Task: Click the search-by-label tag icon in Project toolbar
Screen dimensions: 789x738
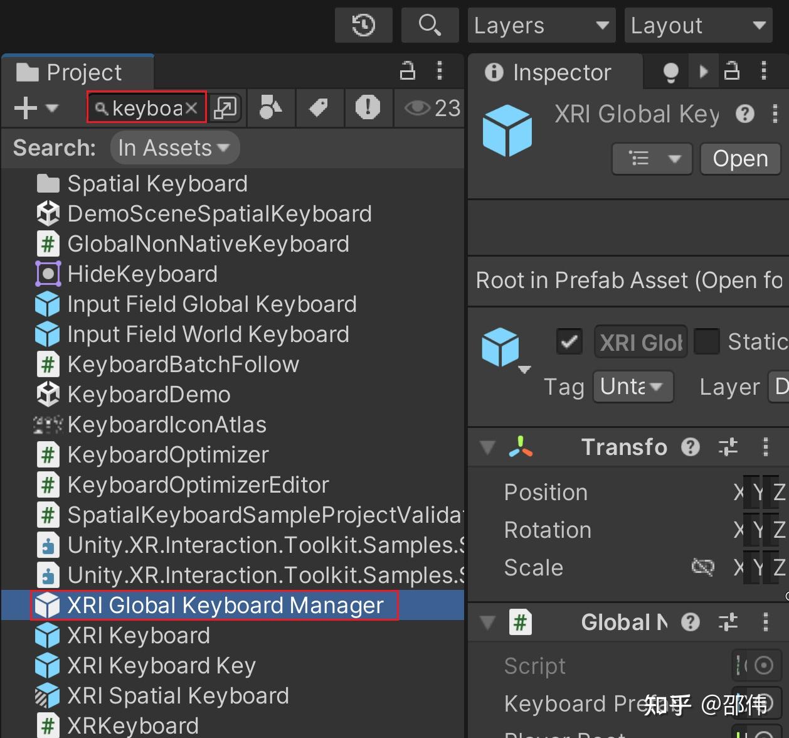Action: pyautogui.click(x=319, y=108)
